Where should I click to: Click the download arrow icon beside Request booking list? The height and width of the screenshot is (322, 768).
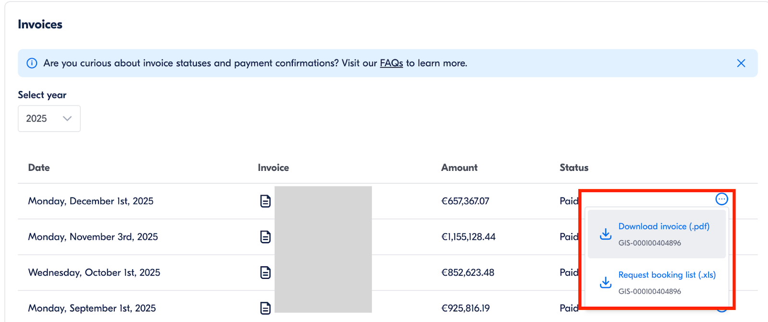pyautogui.click(x=606, y=283)
